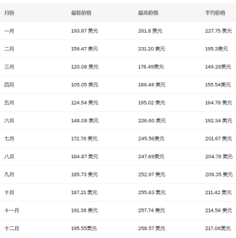Click the 最高价格 column header

click(148, 13)
